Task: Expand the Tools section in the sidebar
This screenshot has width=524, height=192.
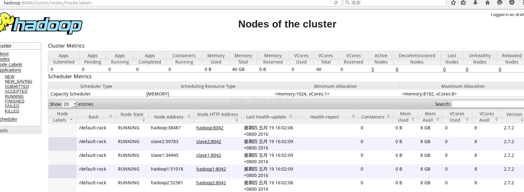Action: [20, 130]
